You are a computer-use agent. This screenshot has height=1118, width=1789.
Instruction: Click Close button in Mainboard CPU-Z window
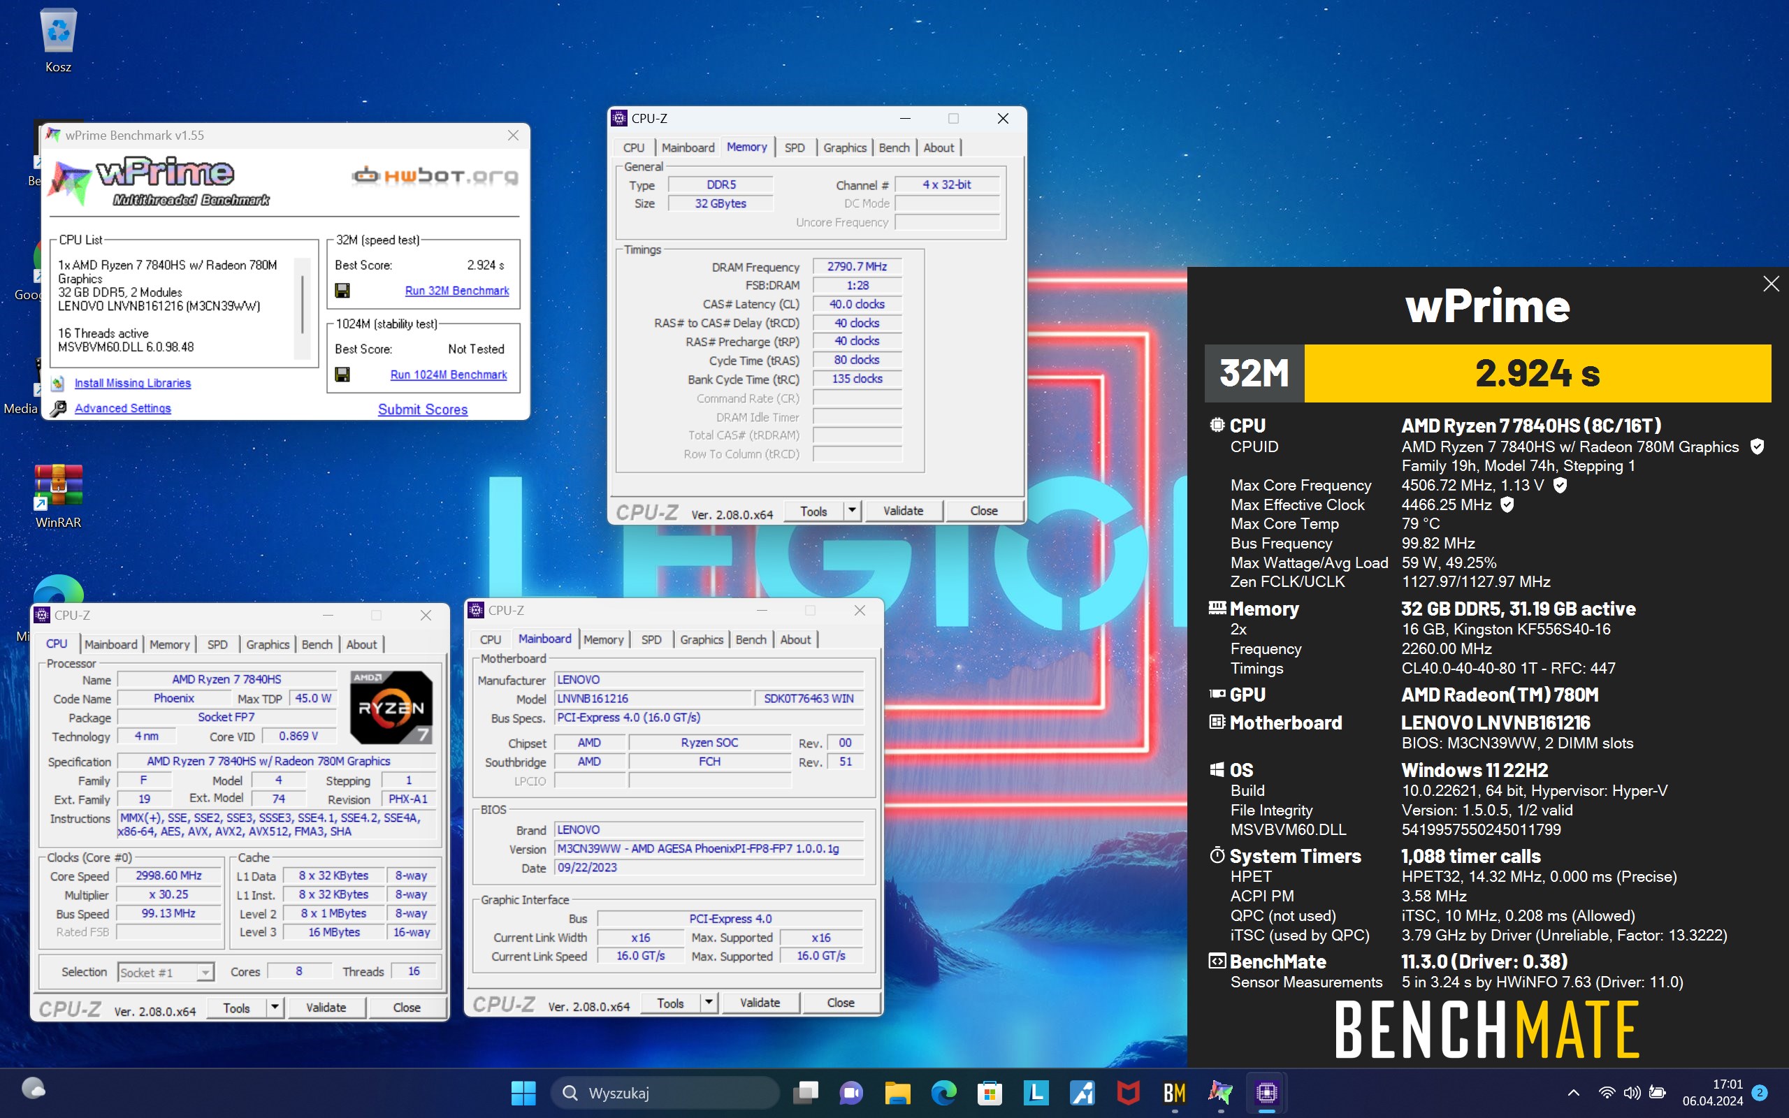click(841, 1003)
